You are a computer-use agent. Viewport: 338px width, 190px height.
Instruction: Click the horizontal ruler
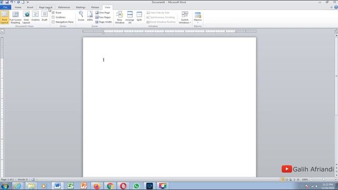tap(170, 32)
